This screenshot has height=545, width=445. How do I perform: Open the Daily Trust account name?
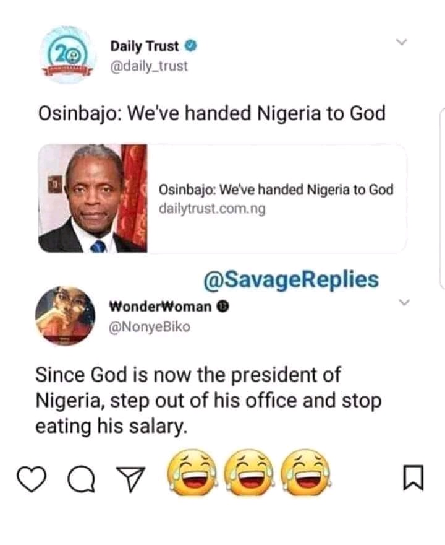pos(145,46)
